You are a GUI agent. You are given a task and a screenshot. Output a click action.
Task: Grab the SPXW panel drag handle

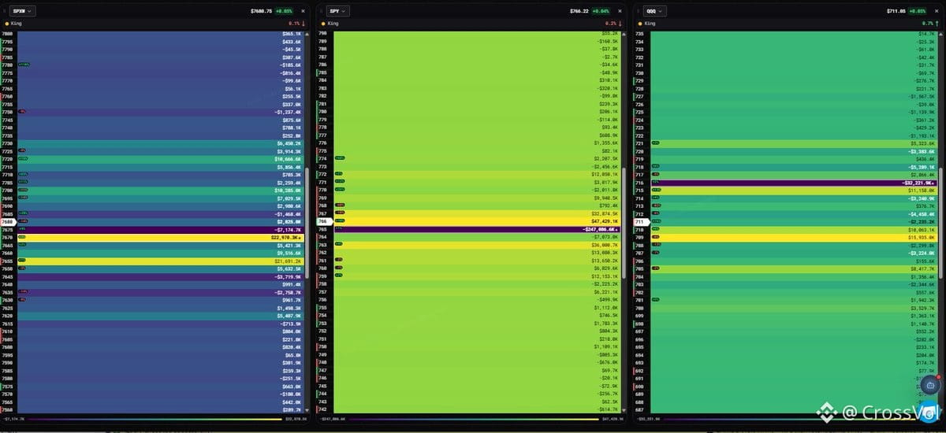coord(6,11)
